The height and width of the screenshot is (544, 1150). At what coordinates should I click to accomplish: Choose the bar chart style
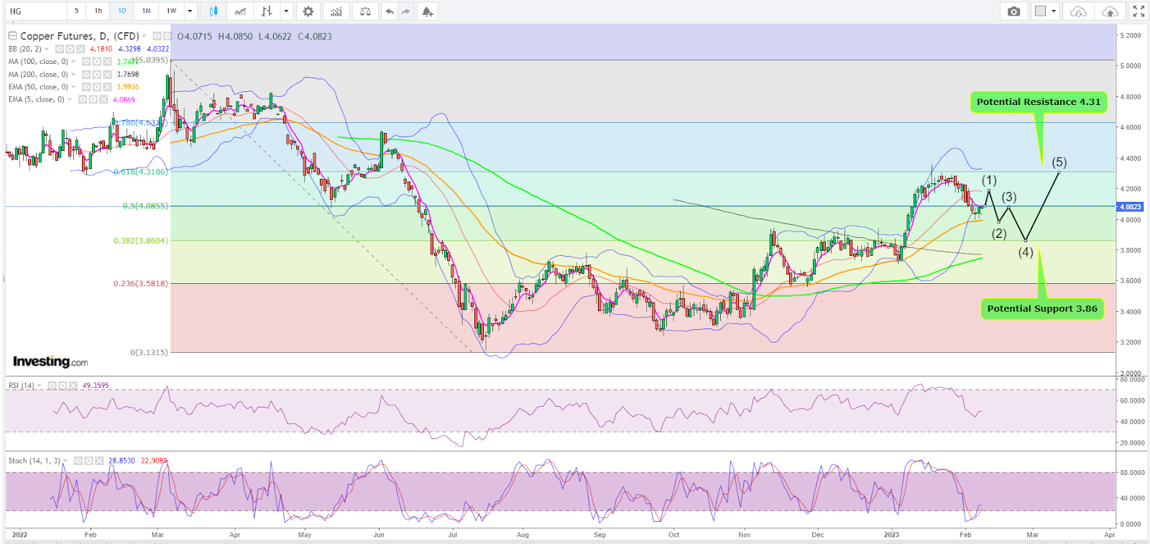pyautogui.click(x=267, y=11)
